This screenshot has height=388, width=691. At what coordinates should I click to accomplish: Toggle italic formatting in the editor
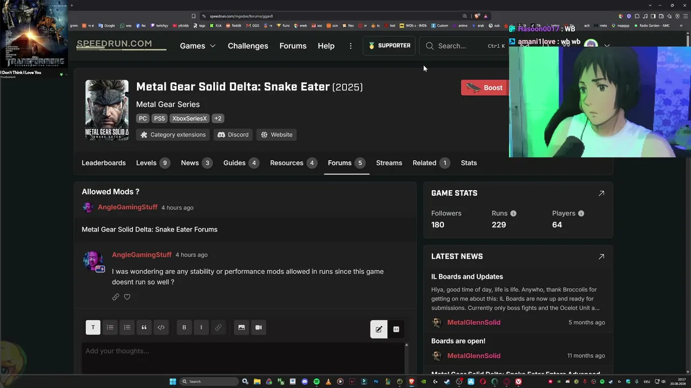click(x=201, y=327)
